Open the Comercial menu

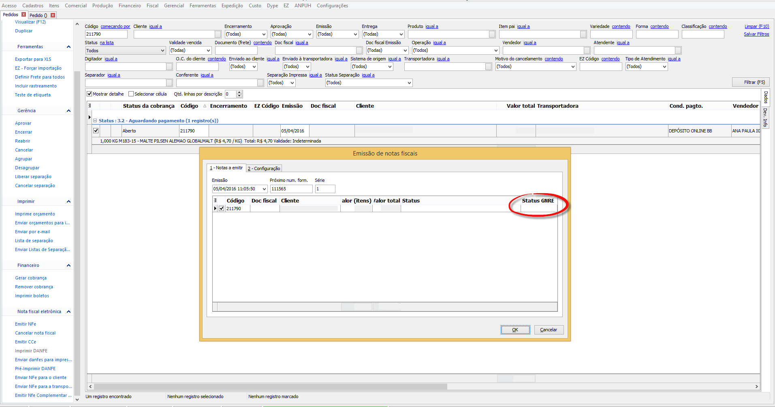(76, 6)
